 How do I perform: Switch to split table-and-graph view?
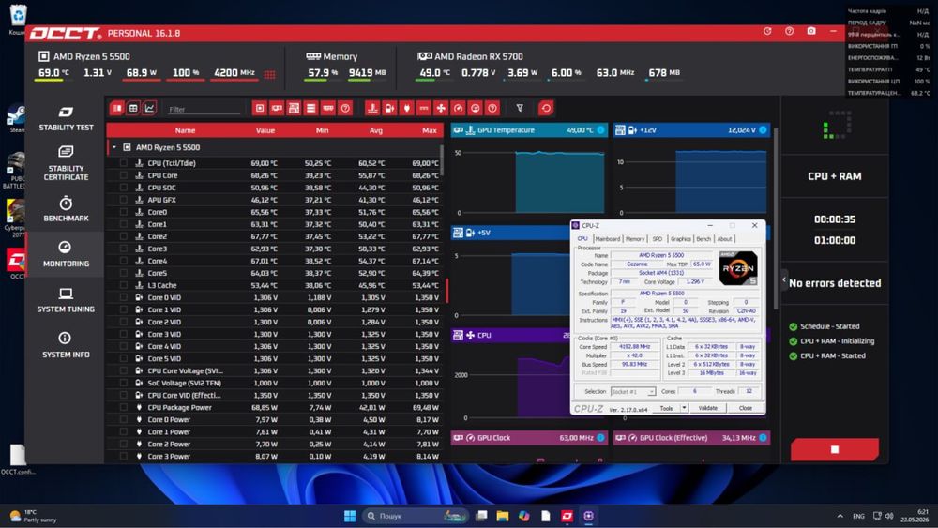(x=117, y=108)
